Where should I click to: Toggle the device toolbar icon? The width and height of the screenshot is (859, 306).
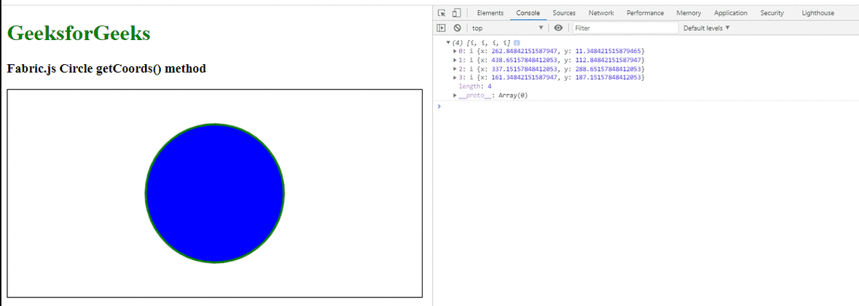(x=456, y=13)
